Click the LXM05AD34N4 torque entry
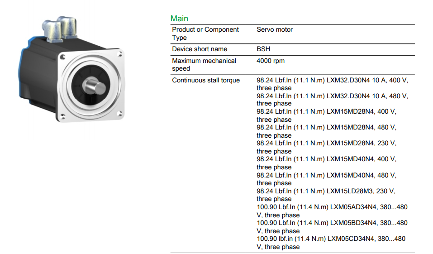 coord(332,211)
